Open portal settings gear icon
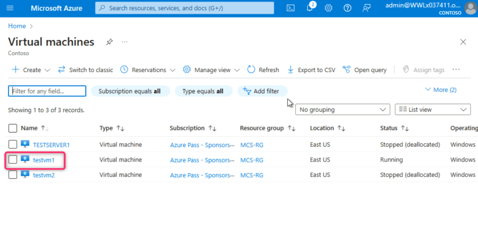Image resolution: width=478 pixels, height=225 pixels. click(329, 8)
